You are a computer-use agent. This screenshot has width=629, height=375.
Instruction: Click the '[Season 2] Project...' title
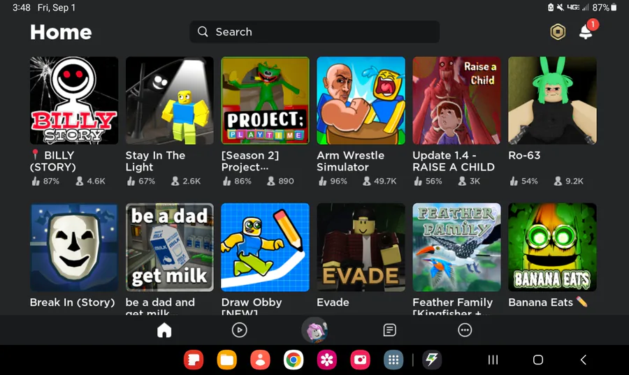[x=250, y=161]
